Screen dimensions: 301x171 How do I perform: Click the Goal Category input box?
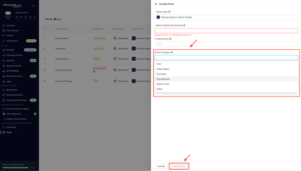coord(226,58)
